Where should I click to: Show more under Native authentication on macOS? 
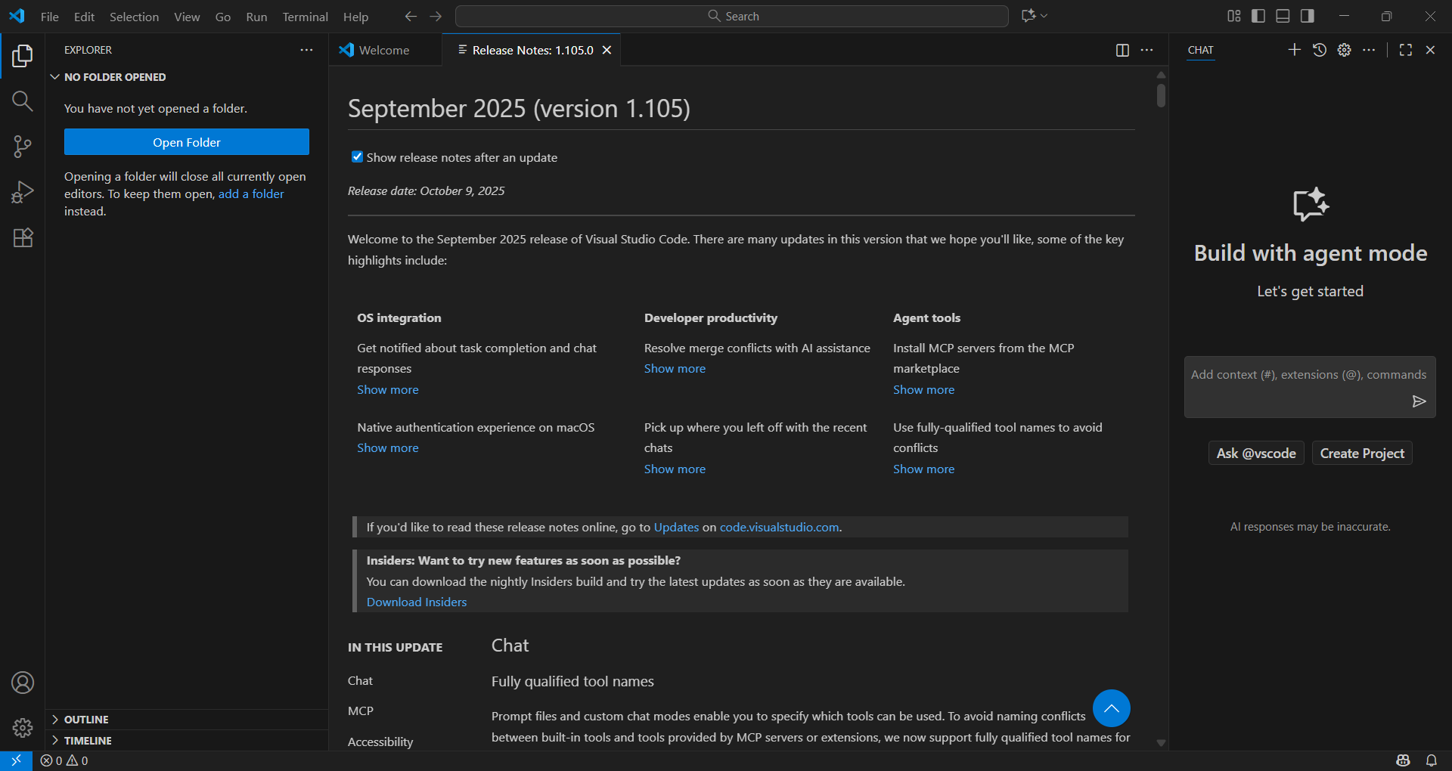tap(388, 447)
